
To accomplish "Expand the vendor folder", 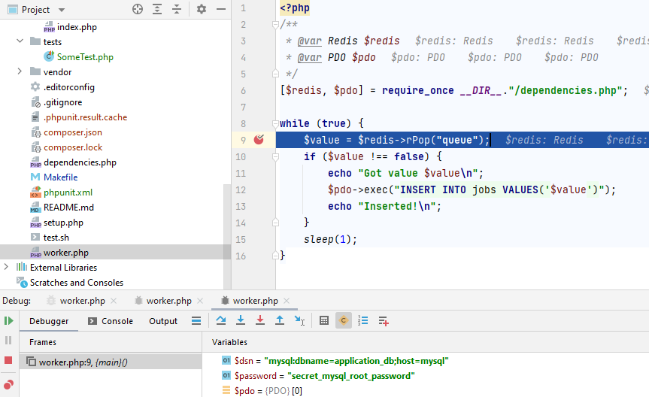I will pyautogui.click(x=20, y=72).
